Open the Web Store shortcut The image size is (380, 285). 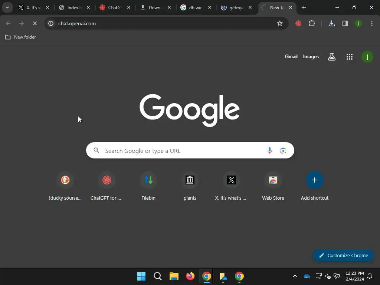(x=273, y=186)
